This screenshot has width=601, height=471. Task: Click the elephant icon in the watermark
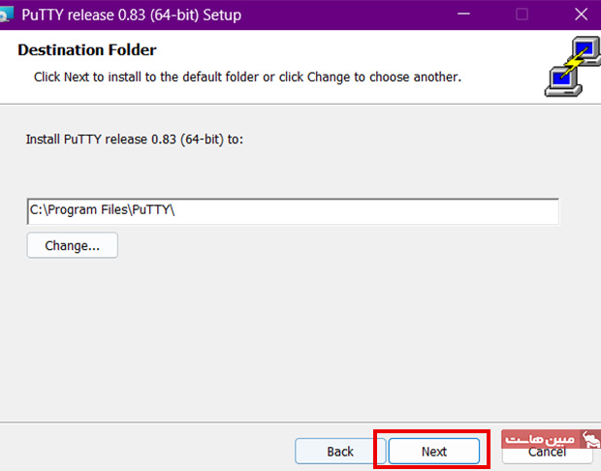point(588,440)
